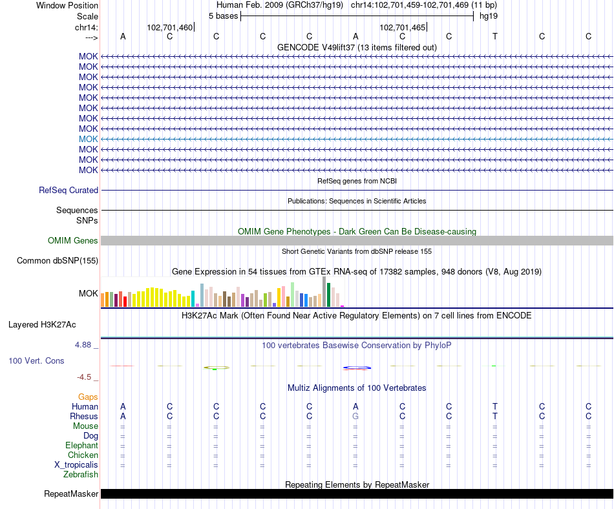Open the H3K27Ac Mark ENCODE track title
The image size is (614, 509).
tap(357, 316)
